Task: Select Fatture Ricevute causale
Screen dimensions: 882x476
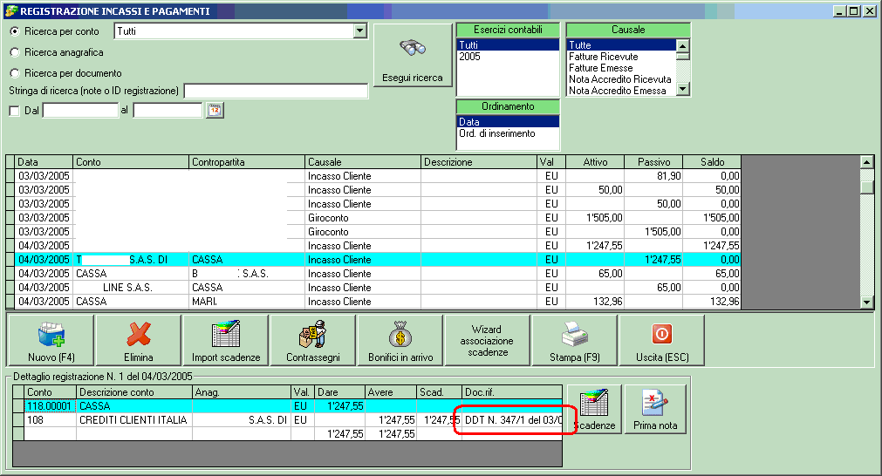Action: click(621, 56)
